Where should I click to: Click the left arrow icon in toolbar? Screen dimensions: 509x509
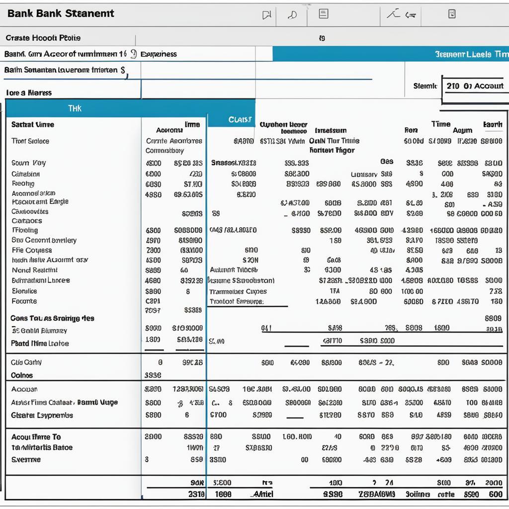pyautogui.click(x=411, y=14)
